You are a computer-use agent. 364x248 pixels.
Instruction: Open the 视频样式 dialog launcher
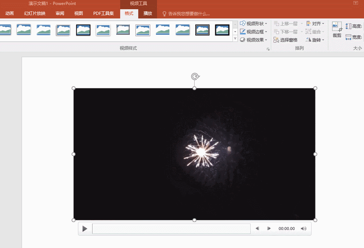coord(268,49)
